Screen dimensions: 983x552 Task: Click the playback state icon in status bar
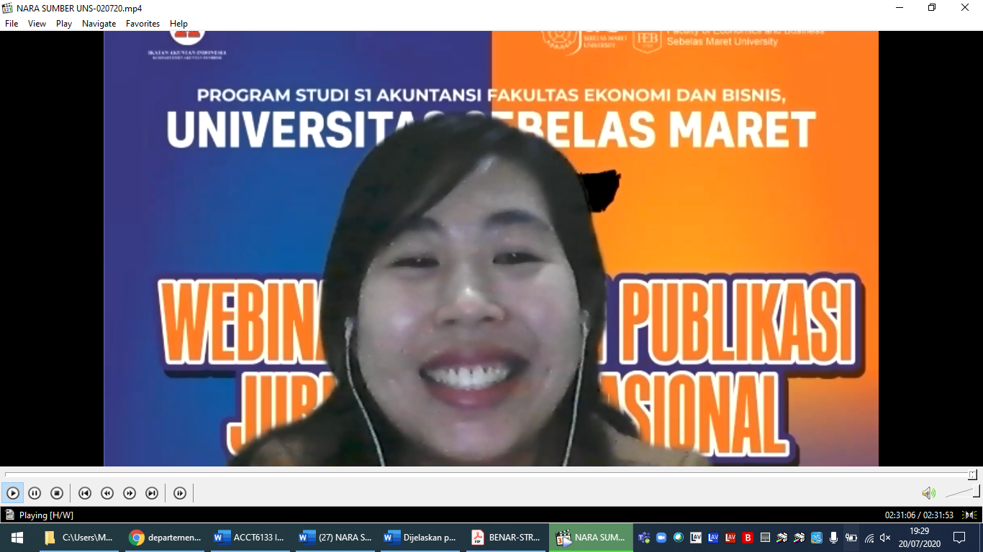(x=9, y=515)
